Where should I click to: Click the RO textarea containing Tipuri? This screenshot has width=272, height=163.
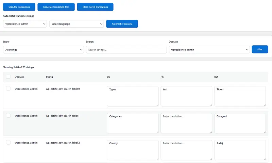(x=240, y=96)
